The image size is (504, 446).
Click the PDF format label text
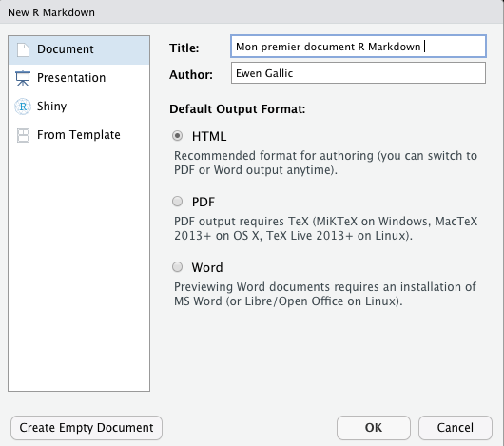click(204, 202)
